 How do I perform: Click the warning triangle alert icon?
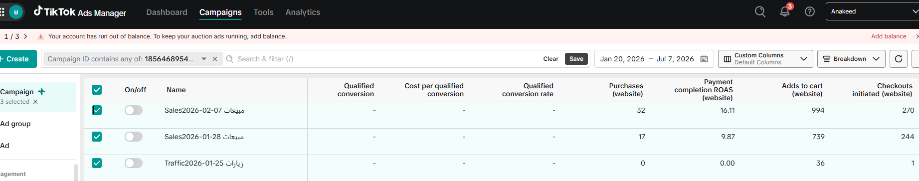(x=41, y=36)
